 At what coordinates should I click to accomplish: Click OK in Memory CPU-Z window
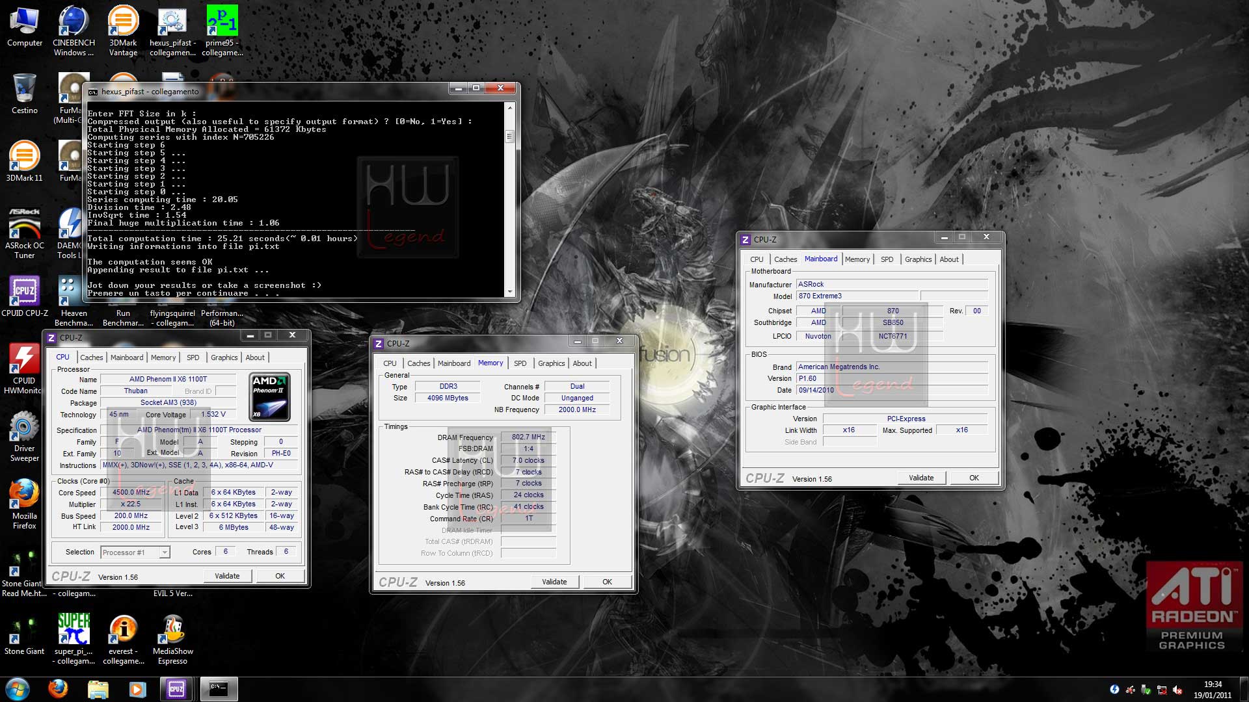607,582
